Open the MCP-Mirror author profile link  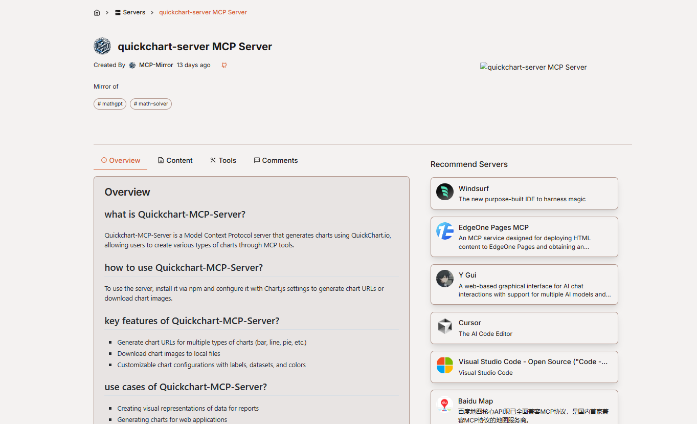(x=156, y=65)
